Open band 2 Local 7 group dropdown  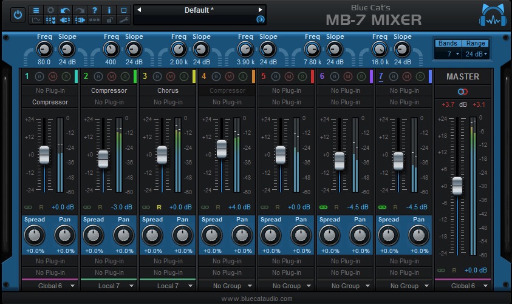tap(109, 286)
